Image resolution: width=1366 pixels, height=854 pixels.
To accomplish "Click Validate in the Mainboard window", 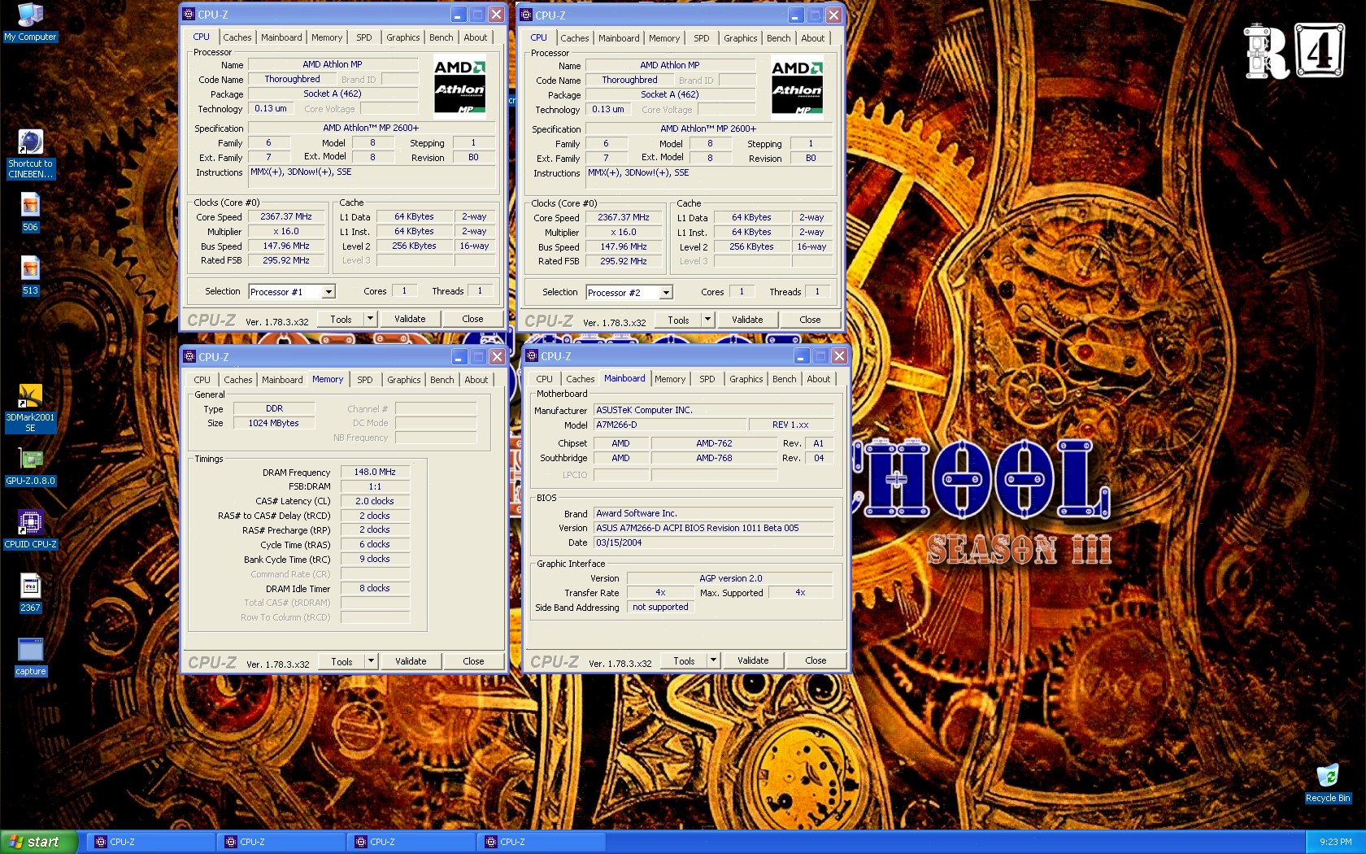I will click(753, 660).
